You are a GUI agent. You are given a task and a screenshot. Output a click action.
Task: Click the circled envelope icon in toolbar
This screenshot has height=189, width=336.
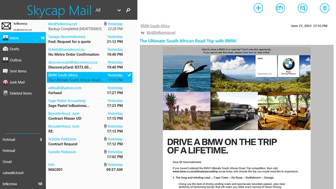302,8
